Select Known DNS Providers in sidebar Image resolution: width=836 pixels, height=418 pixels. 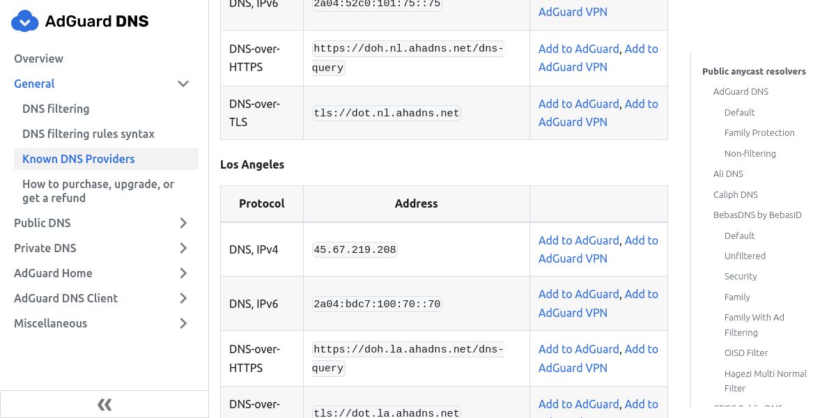point(79,159)
